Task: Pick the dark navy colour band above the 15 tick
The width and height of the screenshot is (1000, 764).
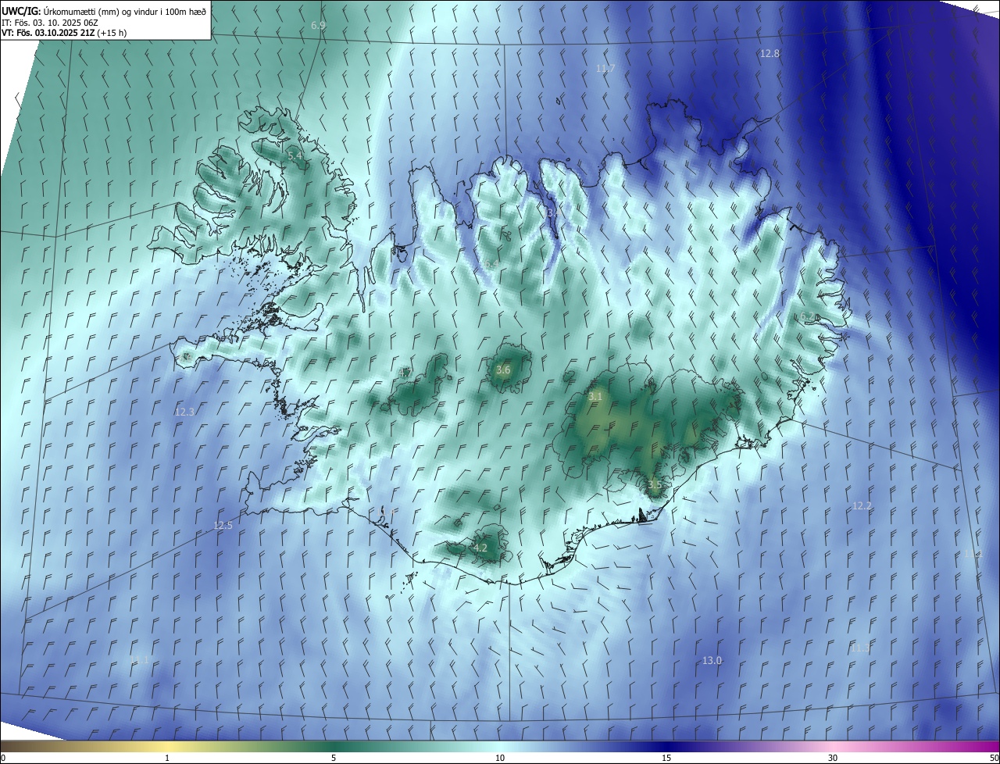Action: point(666,747)
